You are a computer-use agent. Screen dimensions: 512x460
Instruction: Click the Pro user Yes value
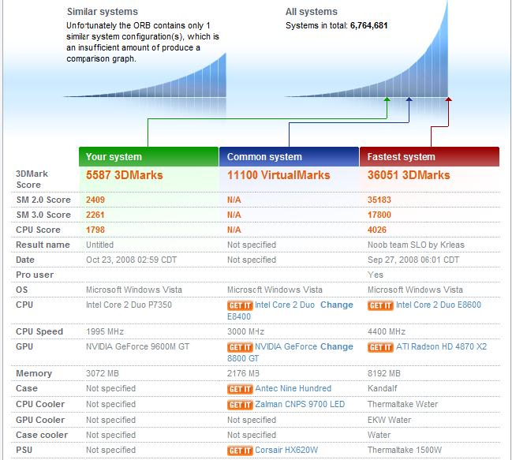click(x=376, y=275)
